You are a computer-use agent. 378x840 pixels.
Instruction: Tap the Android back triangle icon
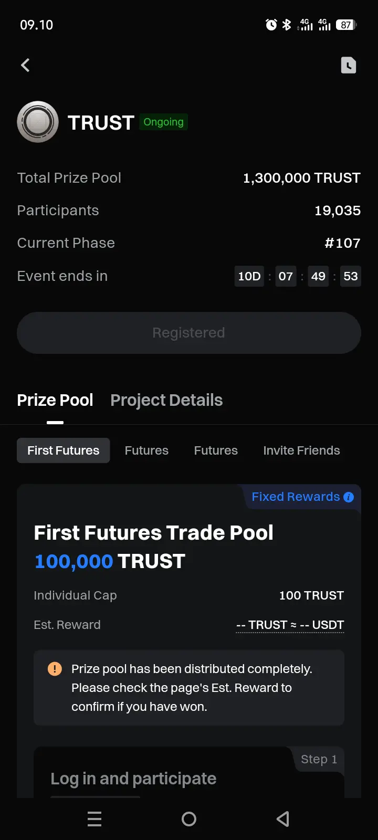tap(283, 819)
